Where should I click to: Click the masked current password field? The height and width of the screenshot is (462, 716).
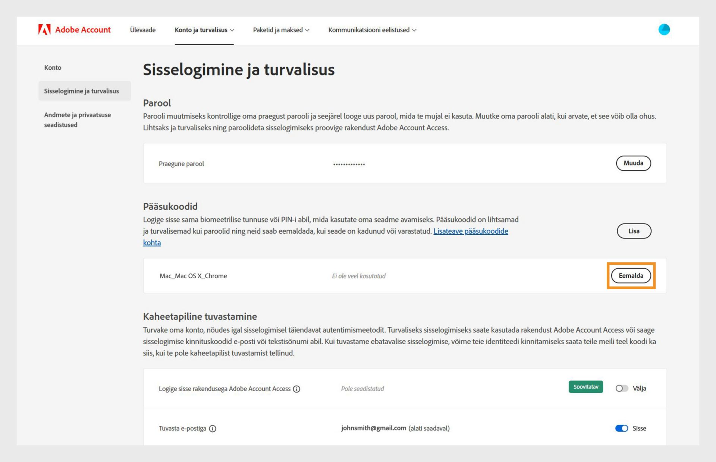coord(349,164)
